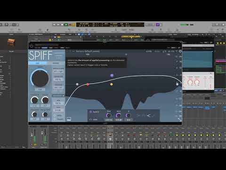This screenshot has height=170, width=226.
Task: Toggle the bypass circle button in Spiff
Action: click(x=55, y=119)
